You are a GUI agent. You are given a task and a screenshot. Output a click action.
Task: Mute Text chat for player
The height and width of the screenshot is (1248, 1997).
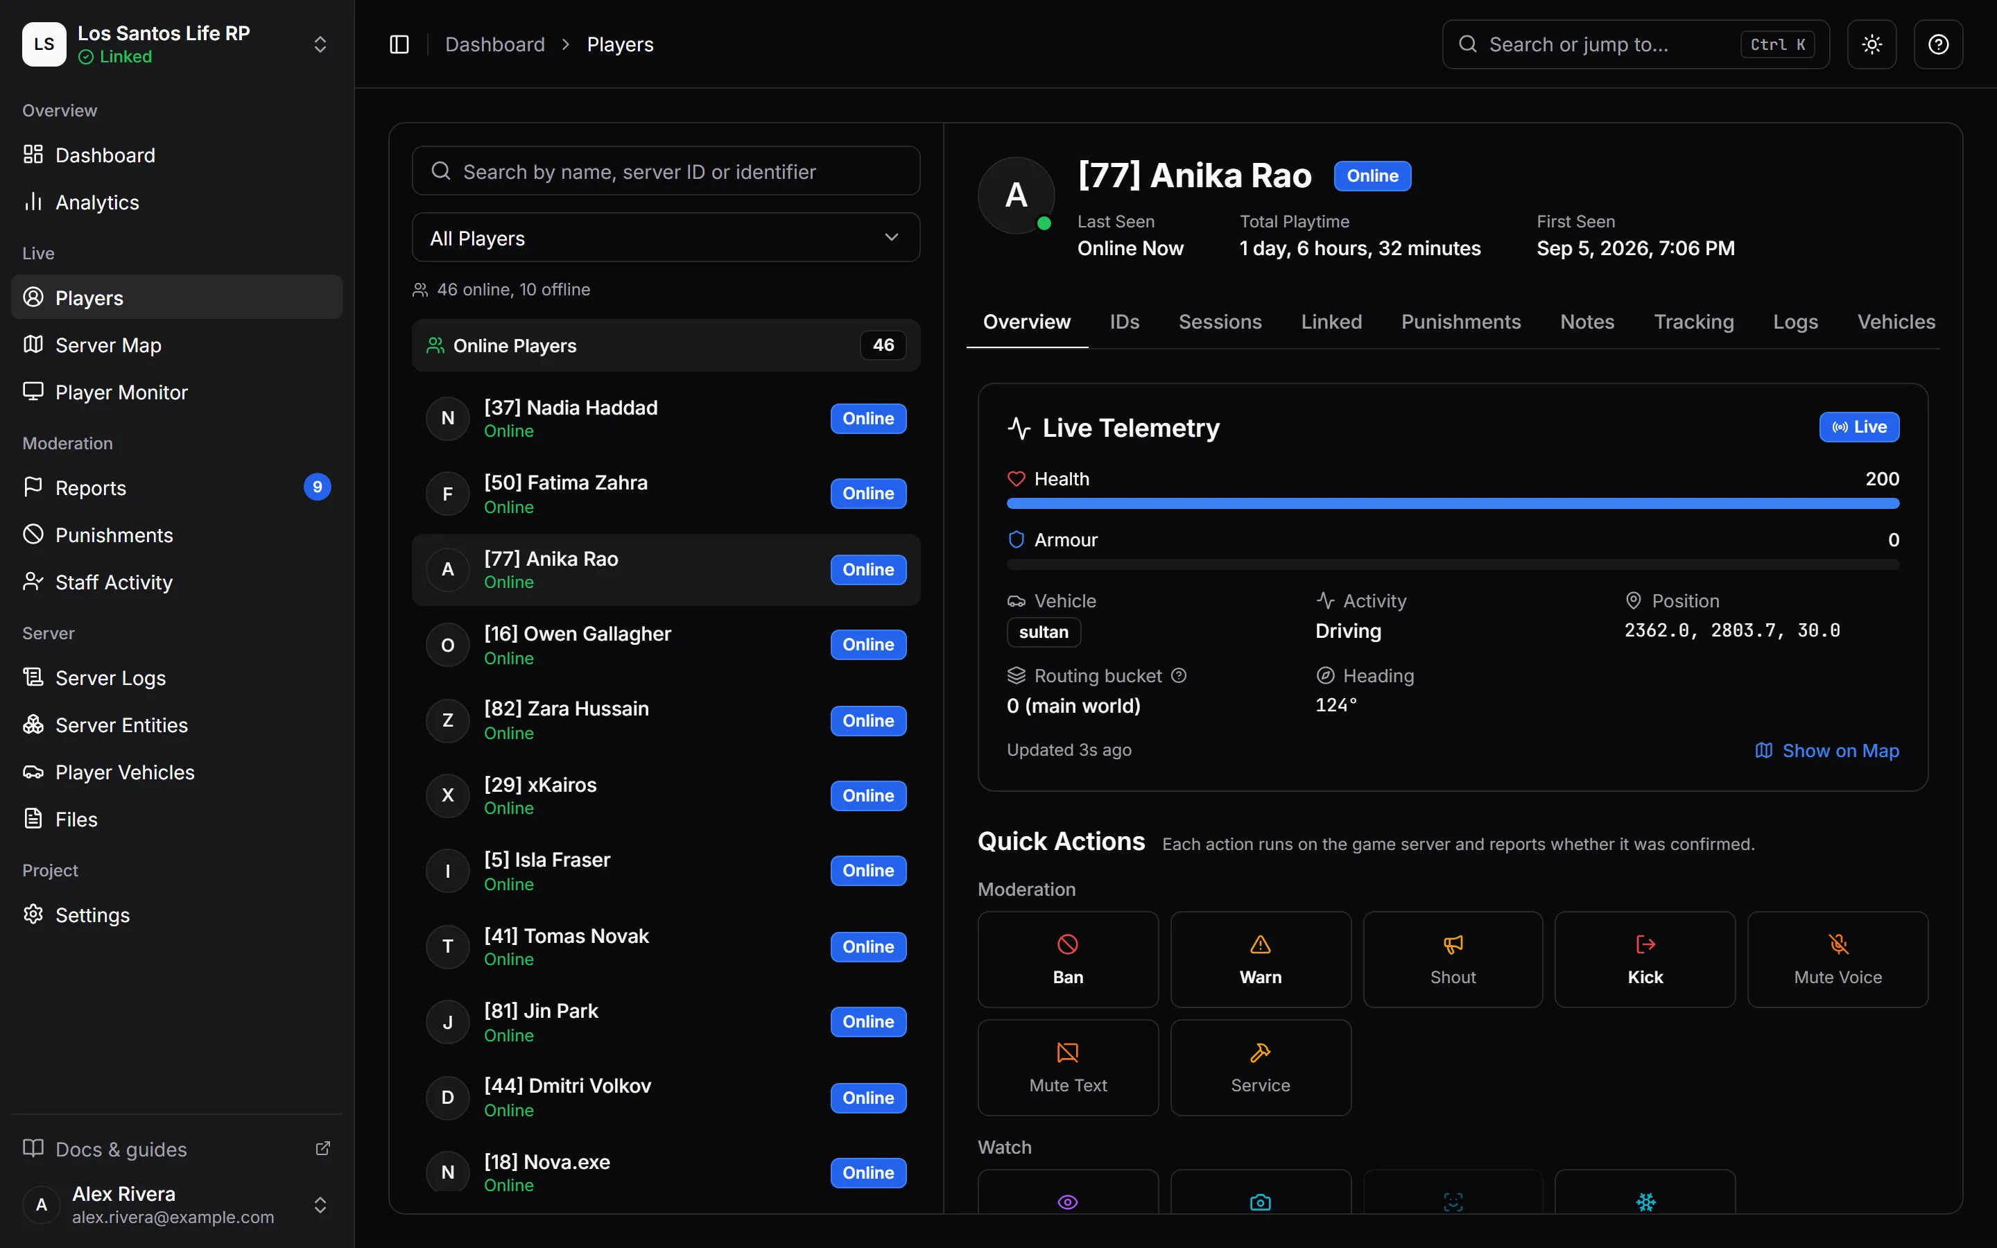click(x=1068, y=1067)
